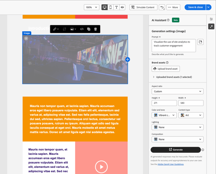Click the Introduction heading text
This screenshot has height=174, width=216.
click(x=39, y=28)
